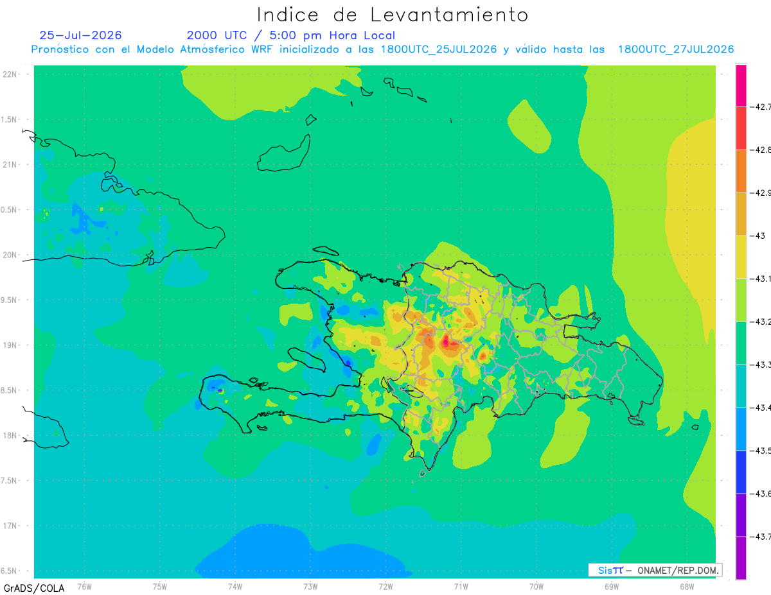The image size is (771, 595).
Task: Click the longitude label "72W"
Action: coord(386,586)
